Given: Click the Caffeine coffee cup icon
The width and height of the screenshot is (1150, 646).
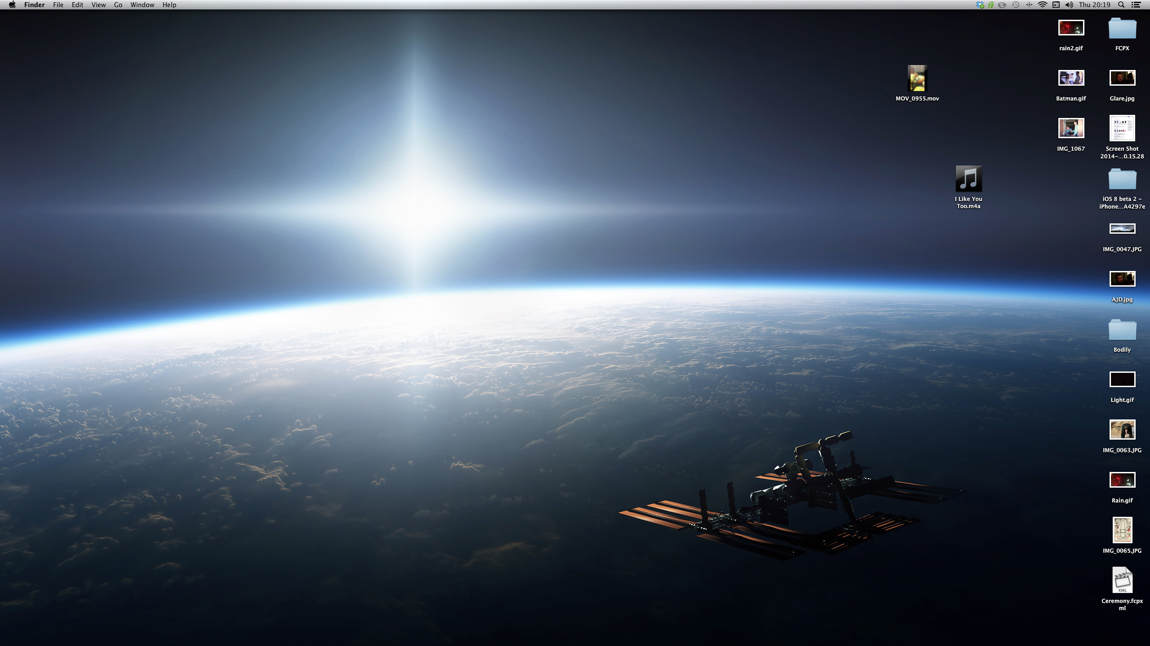Looking at the screenshot, I should [x=1002, y=5].
